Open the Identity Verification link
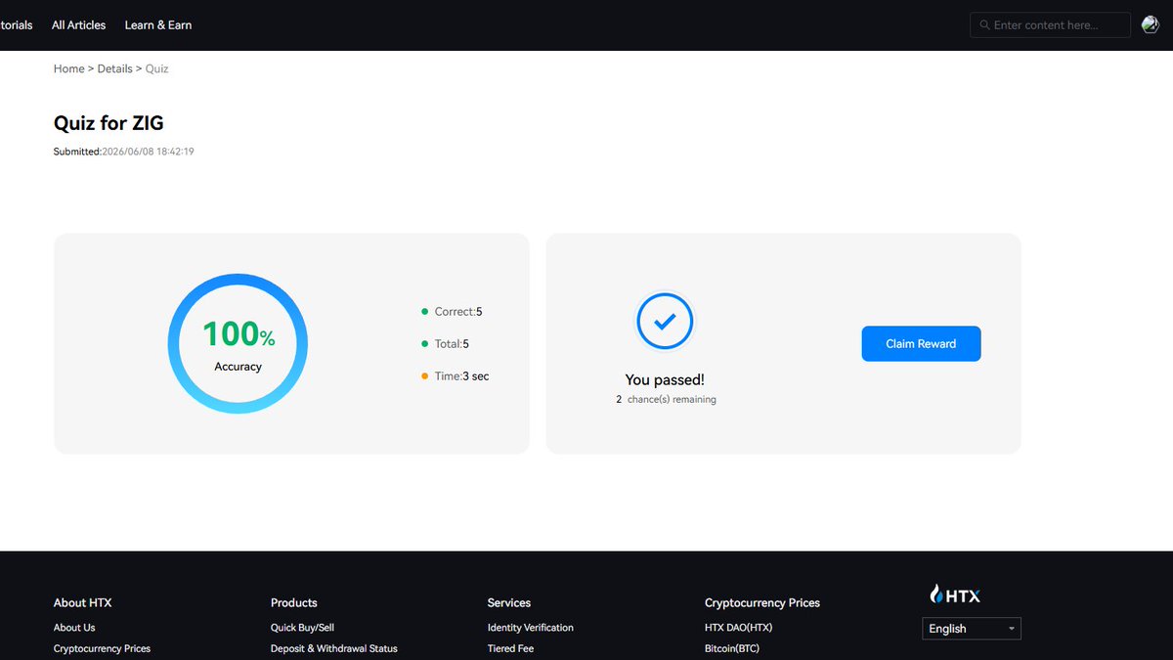This screenshot has width=1173, height=660. (x=531, y=628)
